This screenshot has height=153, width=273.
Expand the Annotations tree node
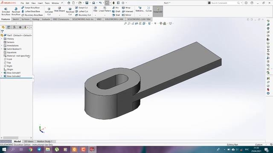2,45
